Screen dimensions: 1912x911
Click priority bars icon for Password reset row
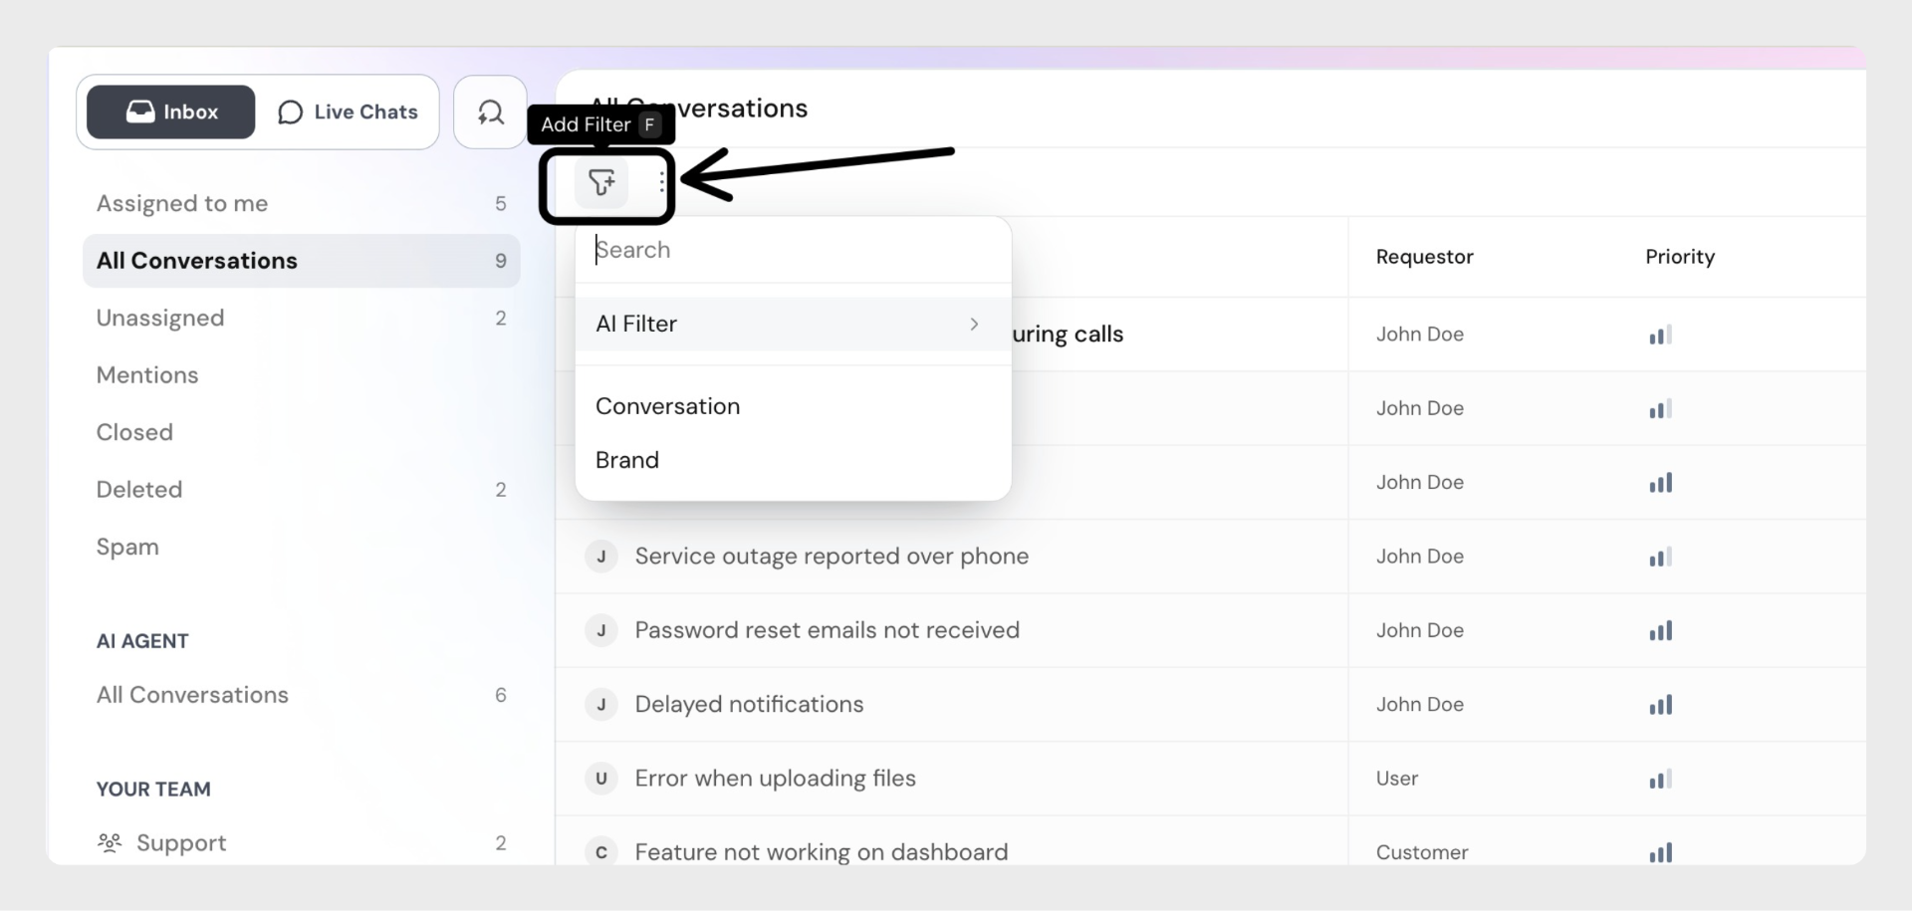[1660, 631]
